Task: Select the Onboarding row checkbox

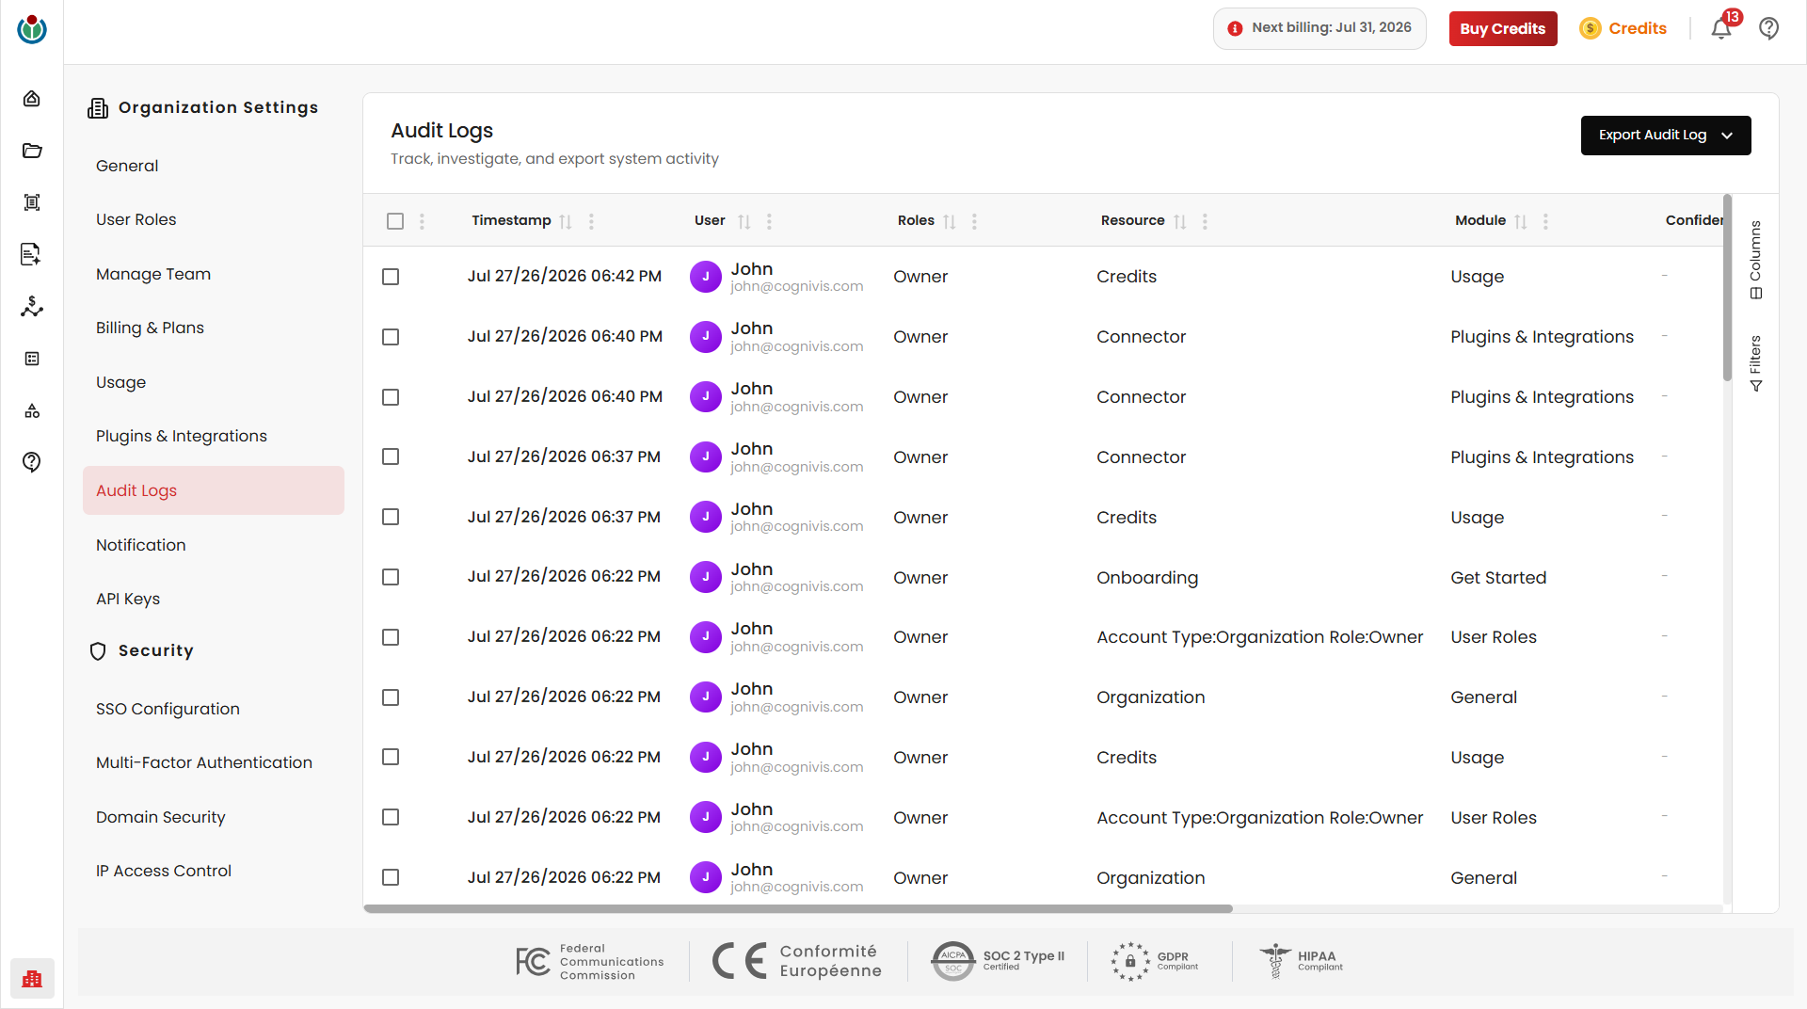Action: coord(391,577)
